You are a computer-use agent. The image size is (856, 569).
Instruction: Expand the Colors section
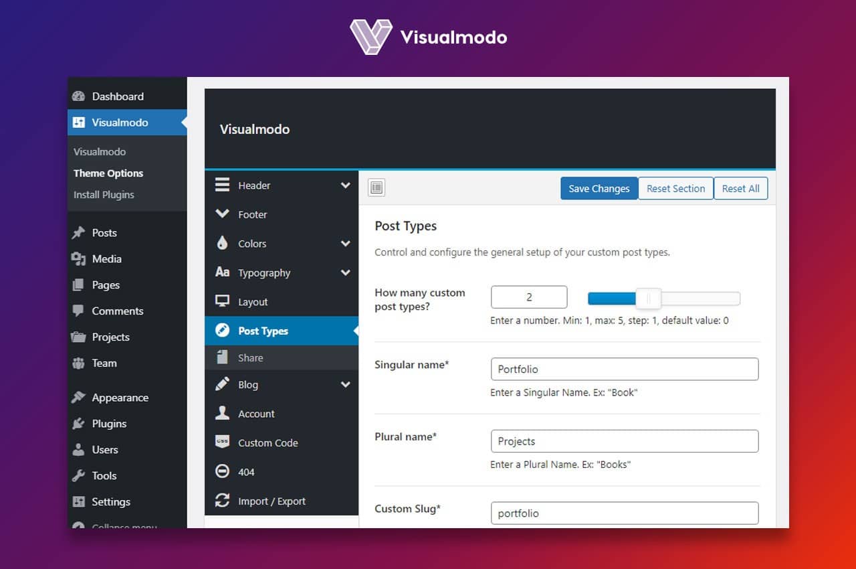coord(346,244)
